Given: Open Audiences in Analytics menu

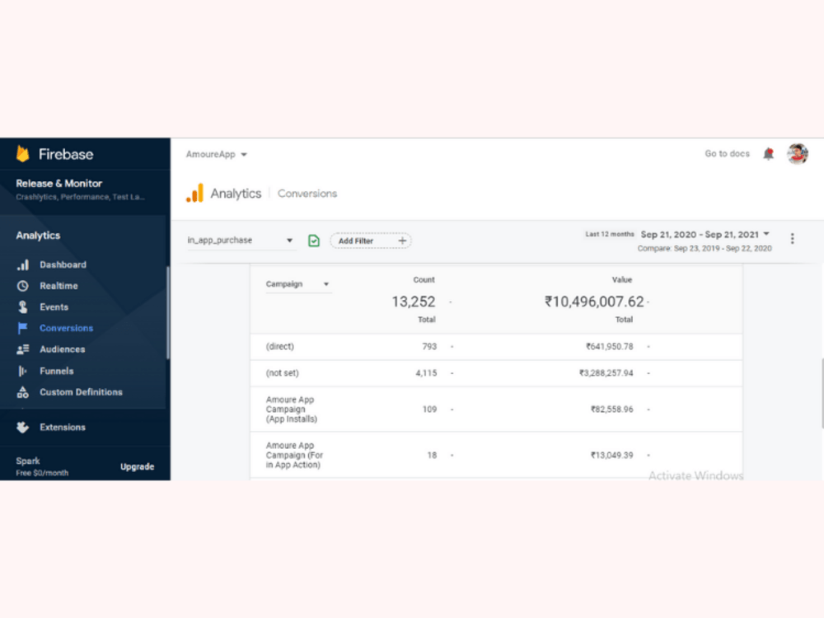Looking at the screenshot, I should 63,349.
